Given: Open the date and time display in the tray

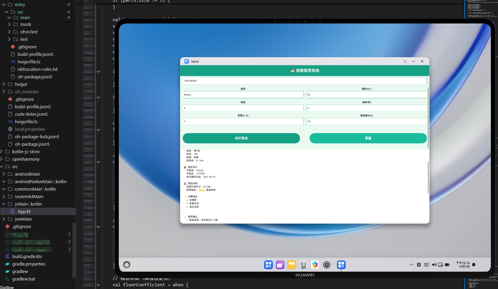Looking at the screenshot, I should tap(463, 264).
